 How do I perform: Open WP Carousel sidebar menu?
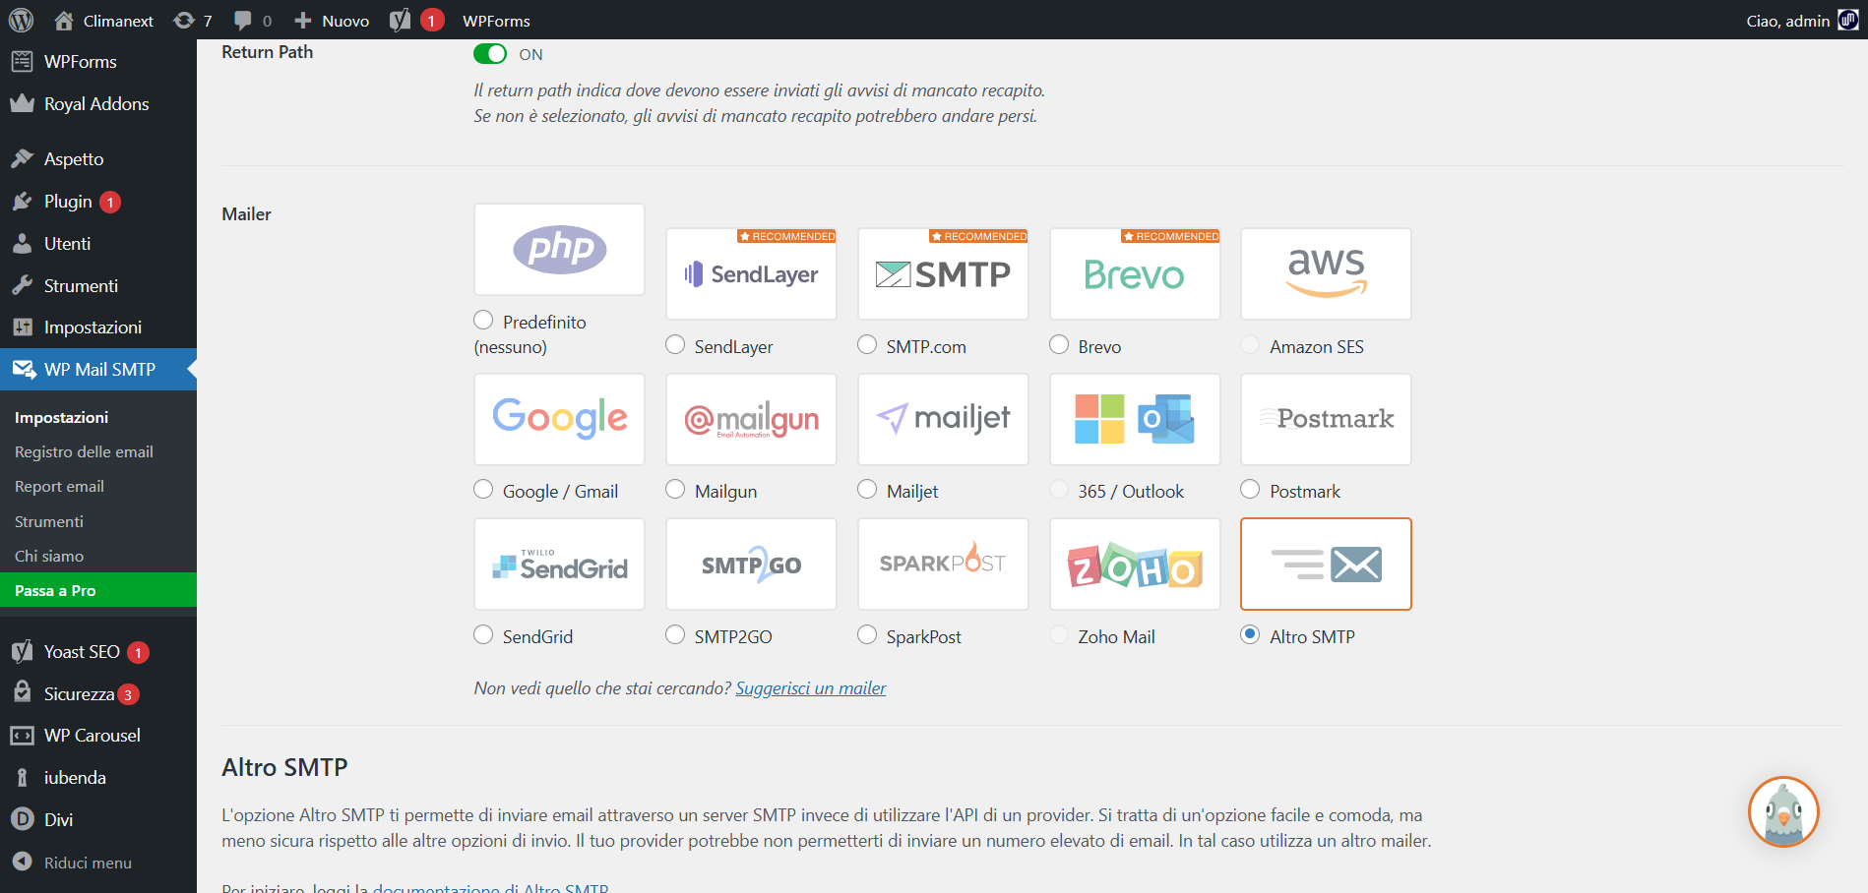(98, 736)
